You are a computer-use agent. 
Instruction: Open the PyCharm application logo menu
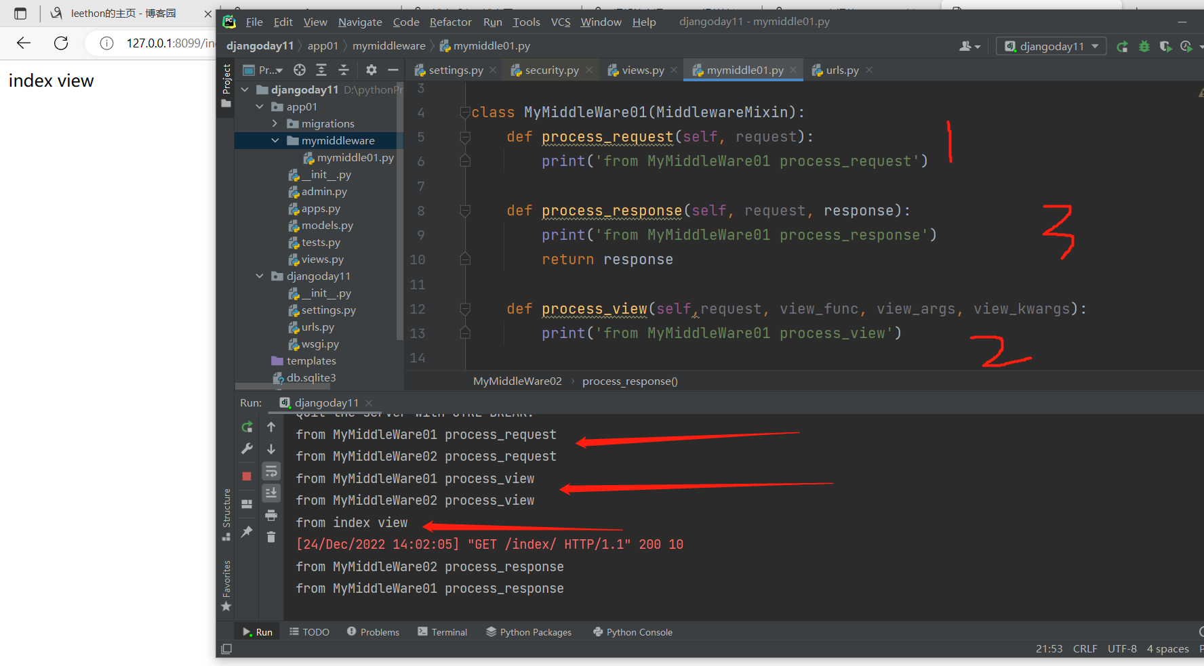(x=229, y=22)
